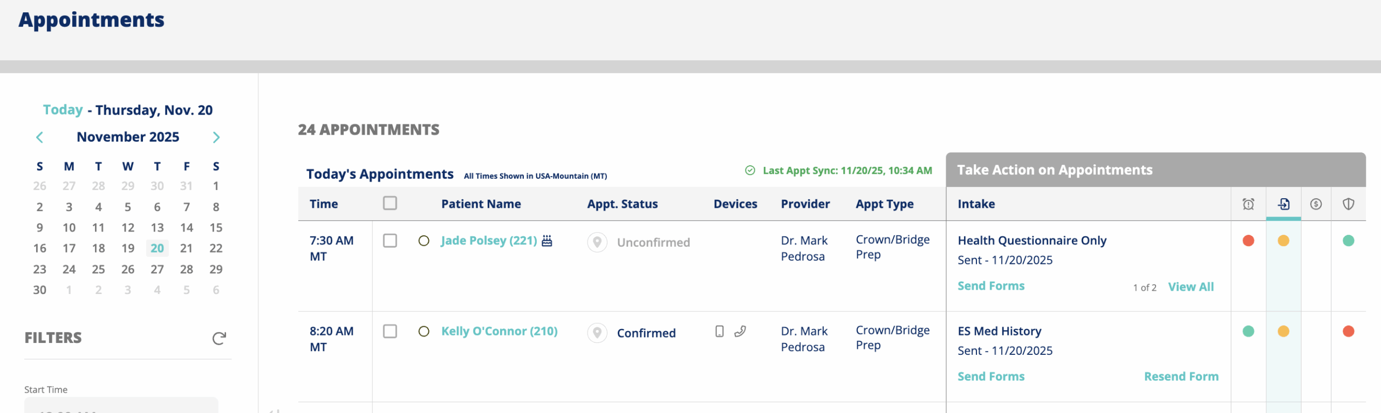1381x413 pixels.
Task: Click mobile device icon for Kelly O'Connor
Action: pyautogui.click(x=720, y=331)
